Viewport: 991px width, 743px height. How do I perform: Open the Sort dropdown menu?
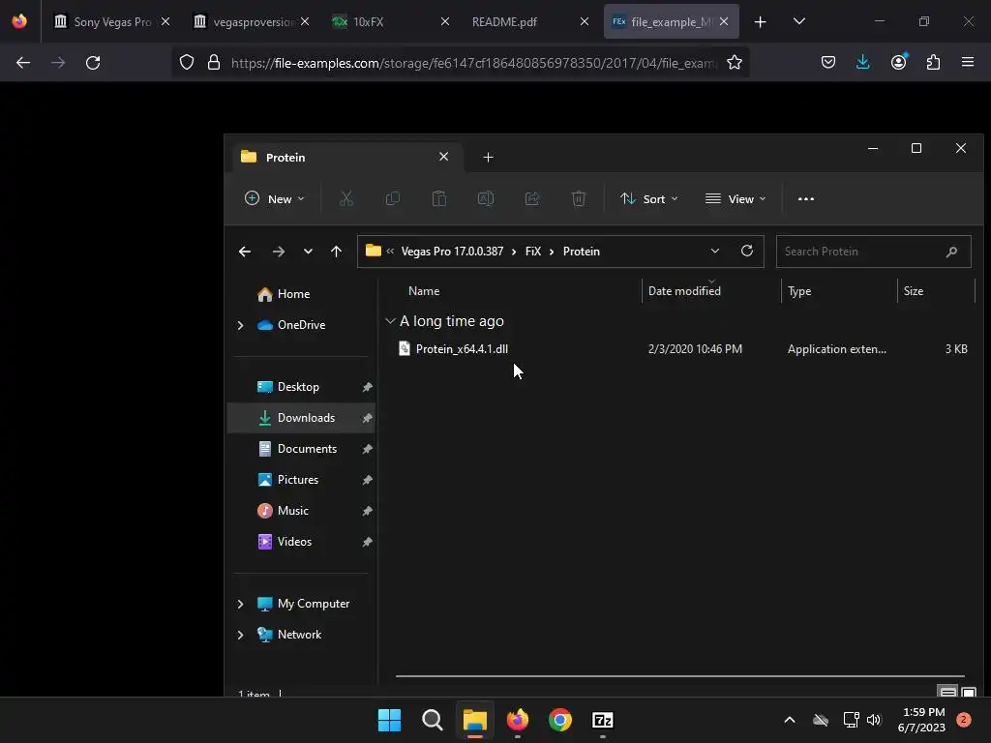coord(649,199)
